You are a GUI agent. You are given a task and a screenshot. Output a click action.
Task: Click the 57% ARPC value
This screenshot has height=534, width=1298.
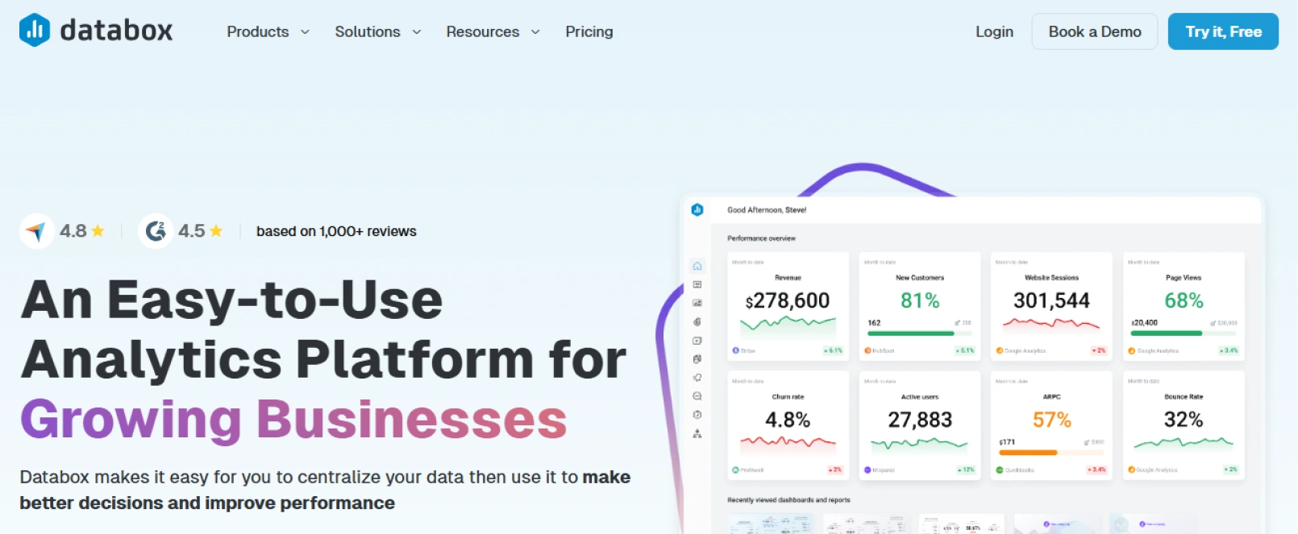tap(1051, 420)
